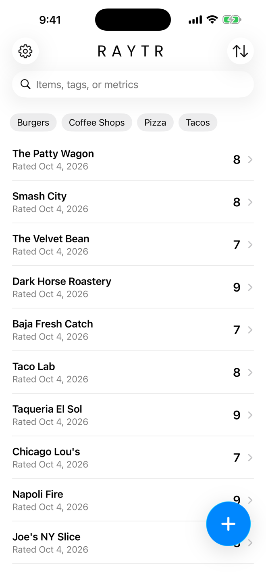The image size is (266, 579).
Task: Toggle the Burgers tag filter
Action: (x=33, y=122)
